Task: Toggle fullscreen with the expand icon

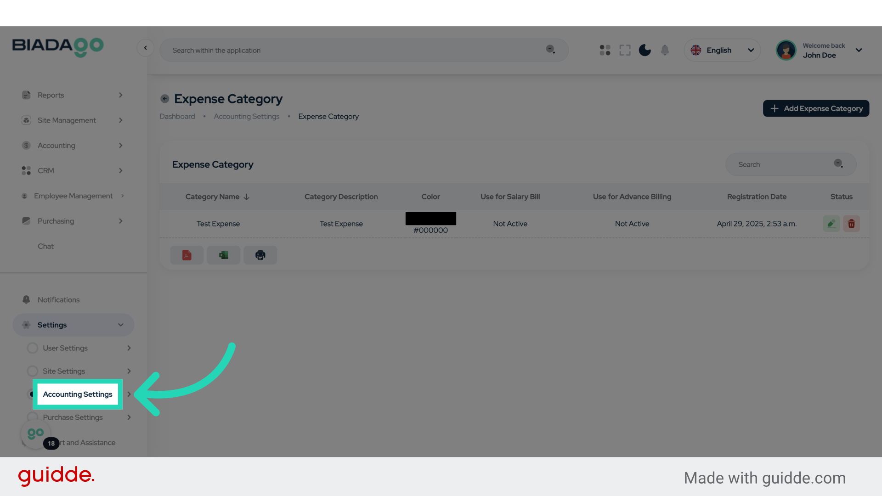Action: [625, 50]
